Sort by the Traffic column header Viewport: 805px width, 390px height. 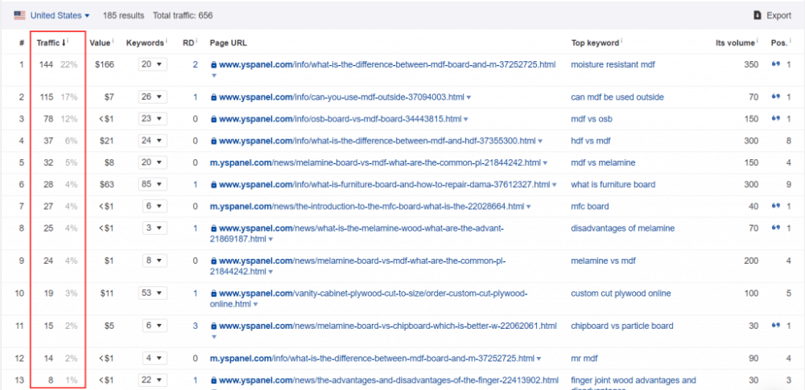click(50, 42)
